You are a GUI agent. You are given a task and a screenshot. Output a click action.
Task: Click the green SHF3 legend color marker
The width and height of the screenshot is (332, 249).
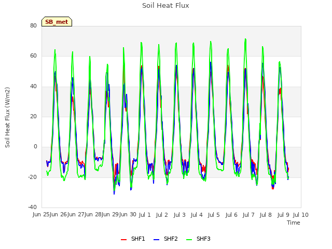click(189, 240)
